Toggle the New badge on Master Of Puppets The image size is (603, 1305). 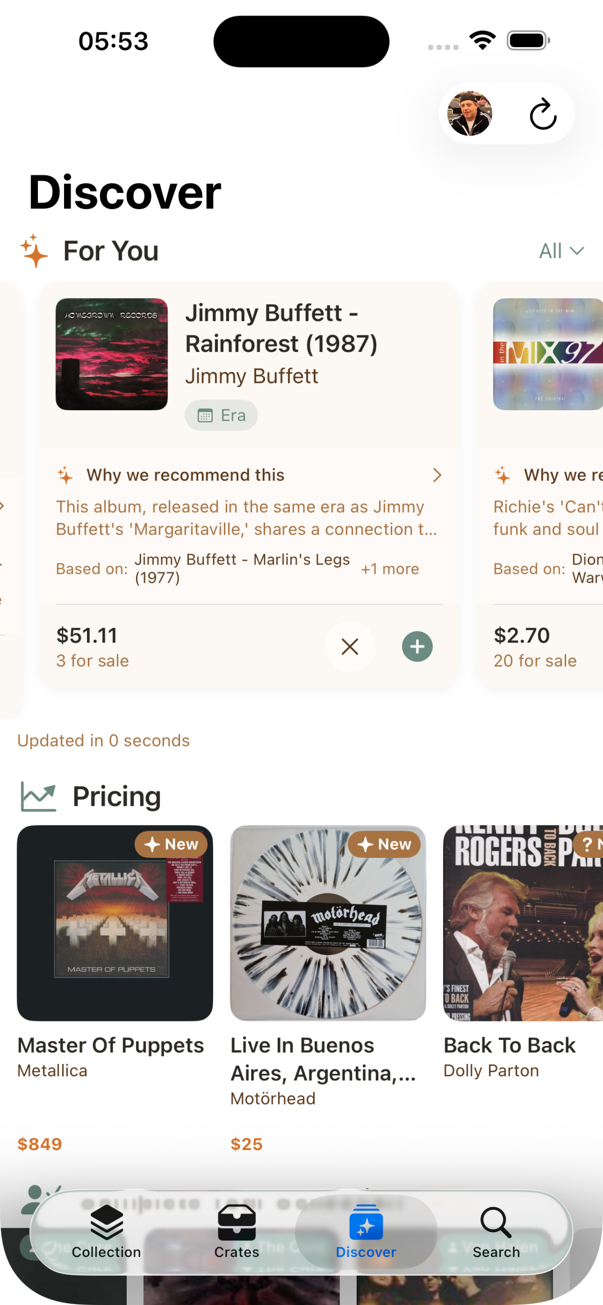coord(171,844)
